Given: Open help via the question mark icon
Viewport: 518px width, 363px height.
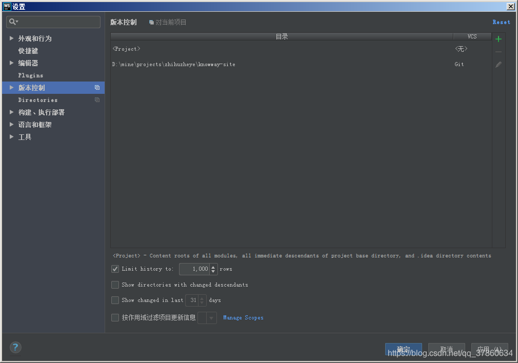Looking at the screenshot, I should (x=15, y=347).
